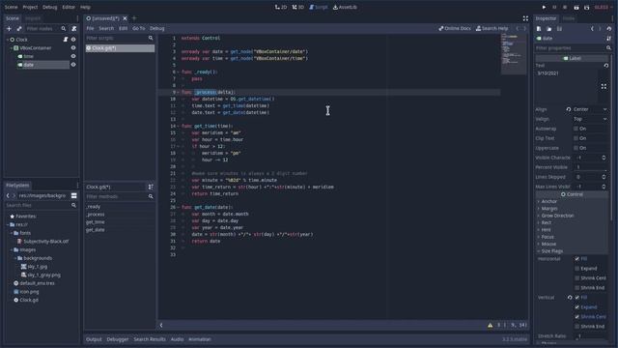Toggle distraction-free mode icon

click(525, 18)
